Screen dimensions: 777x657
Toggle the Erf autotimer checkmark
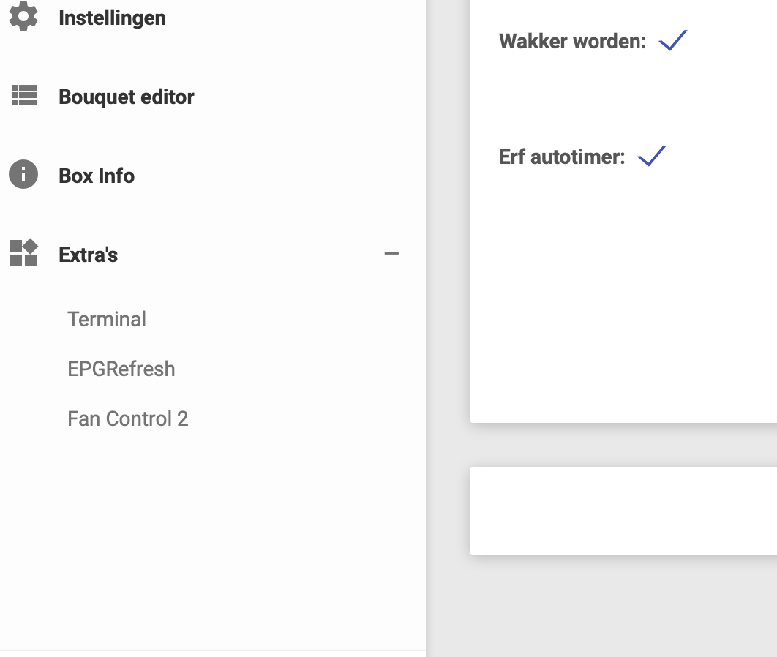pos(652,156)
